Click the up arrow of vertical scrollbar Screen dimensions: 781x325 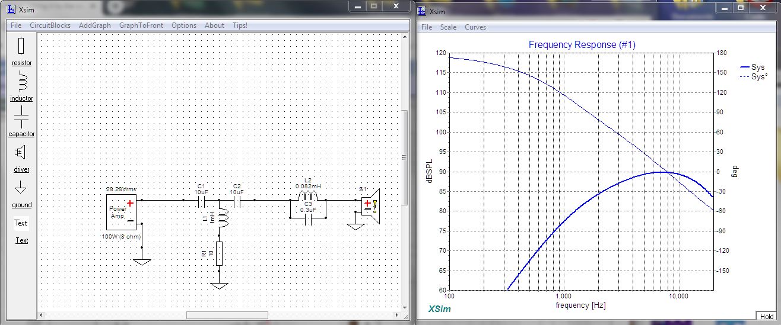[405, 37]
